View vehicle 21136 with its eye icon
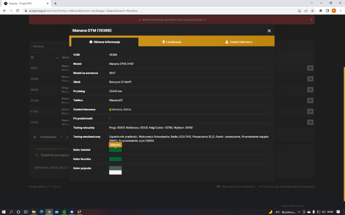The image size is (345, 215). click(x=310, y=111)
